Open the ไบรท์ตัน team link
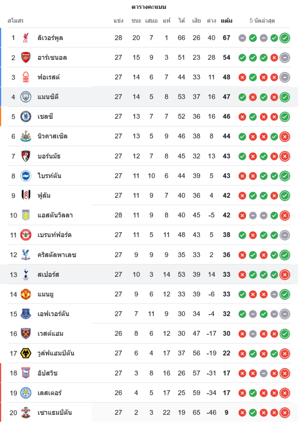Viewport: 298px width, 427px height. pyautogui.click(x=49, y=176)
